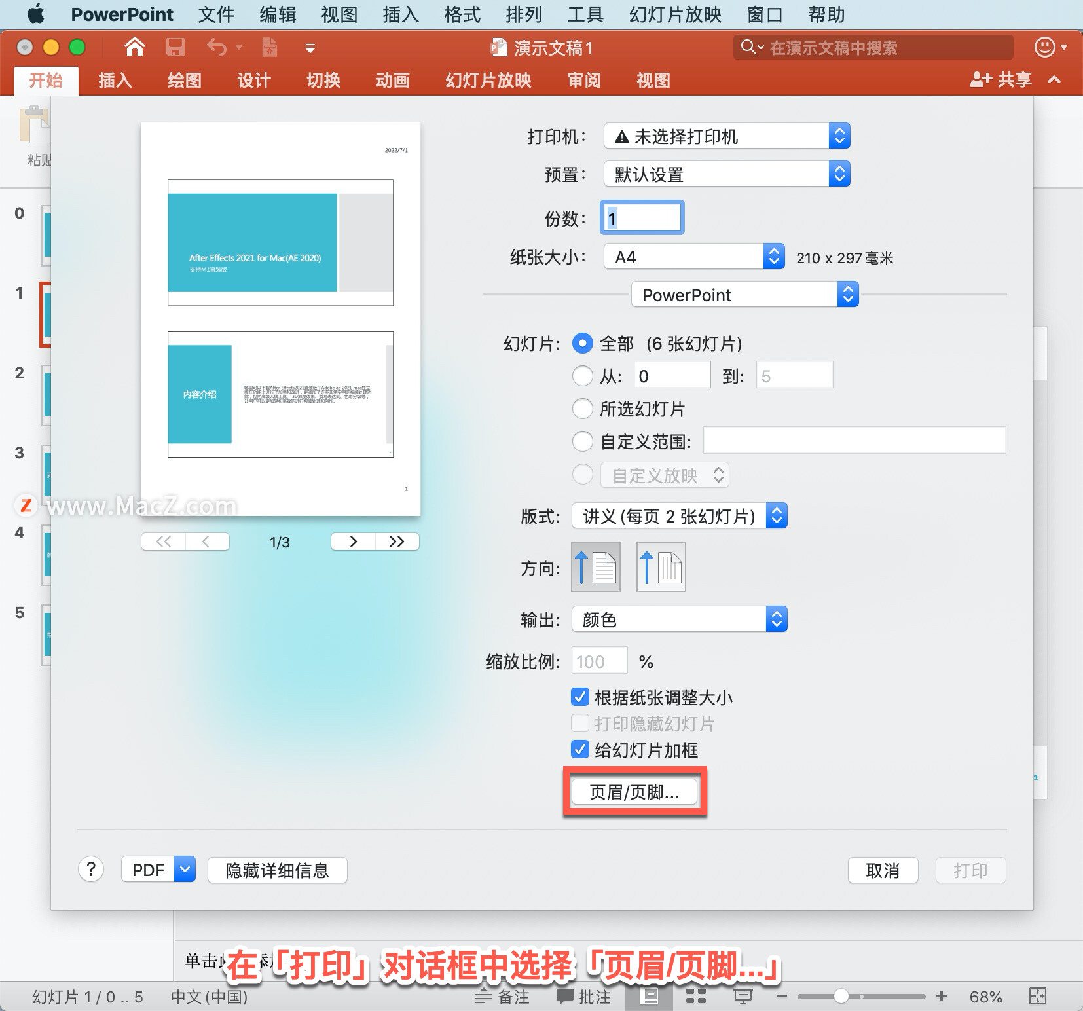Viewport: 1083px width, 1011px height.
Task: Open the 文件 menu
Action: pos(216,14)
